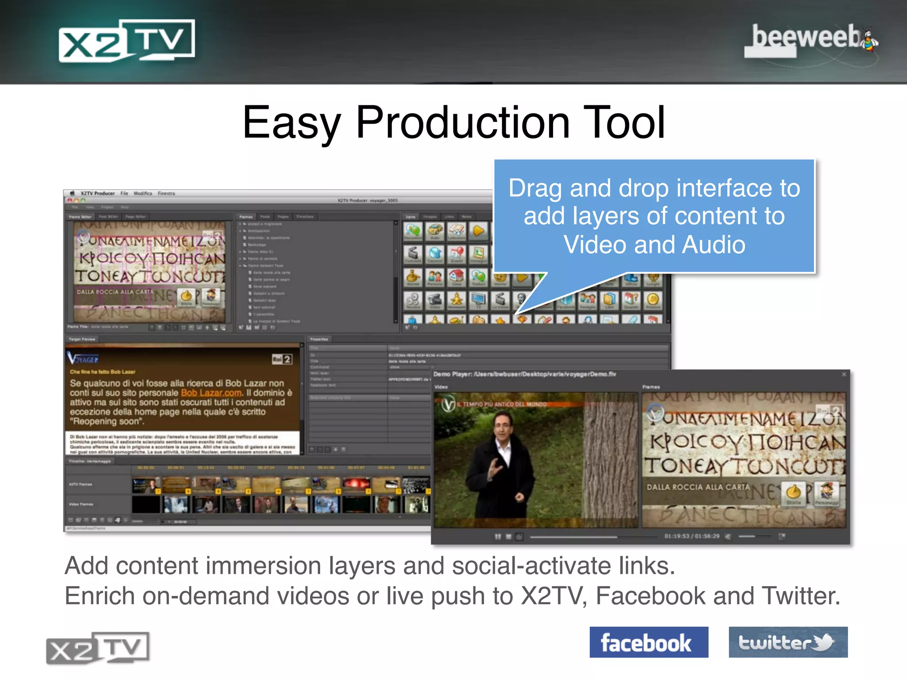Stop the Demo Player video
The image size is (907, 680).
click(508, 537)
